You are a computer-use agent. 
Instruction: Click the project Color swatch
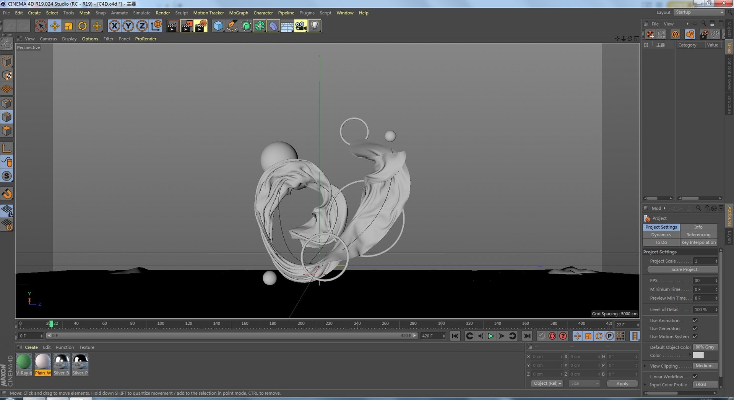click(x=698, y=355)
